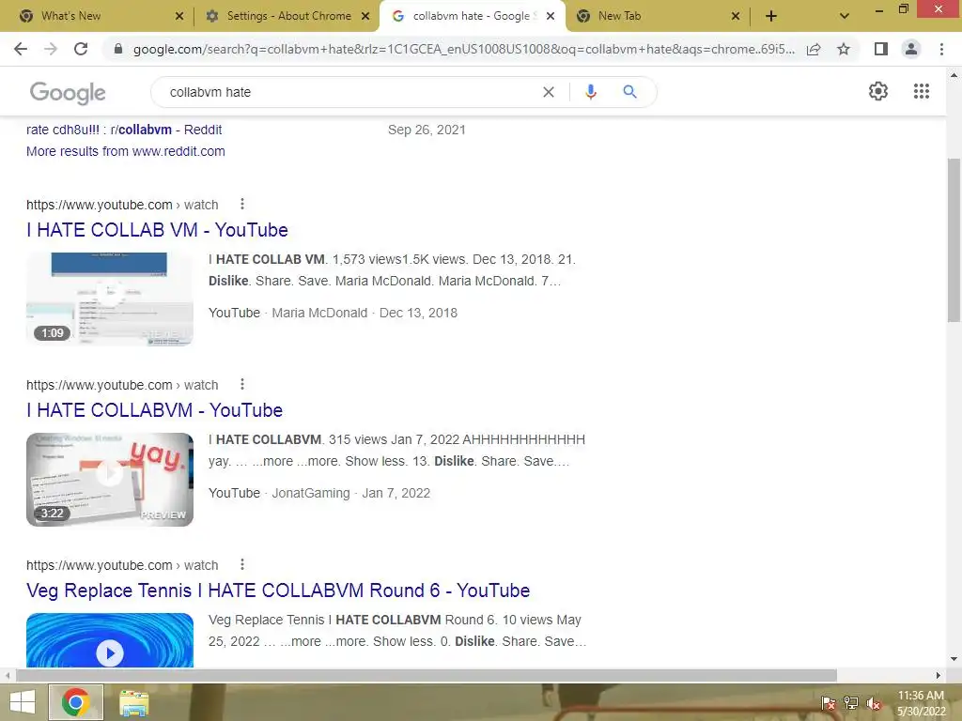Click the forward navigation arrow
The image size is (962, 721).
[x=51, y=49]
